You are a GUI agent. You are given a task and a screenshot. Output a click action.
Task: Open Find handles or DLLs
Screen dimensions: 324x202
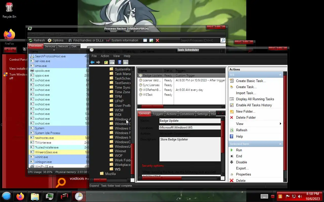[86, 40]
